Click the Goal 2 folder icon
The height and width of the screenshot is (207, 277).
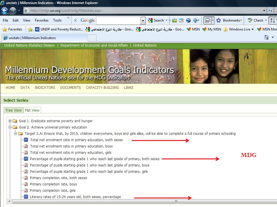pos(15,127)
